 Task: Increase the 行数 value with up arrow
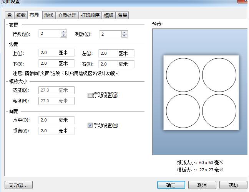[64, 32]
